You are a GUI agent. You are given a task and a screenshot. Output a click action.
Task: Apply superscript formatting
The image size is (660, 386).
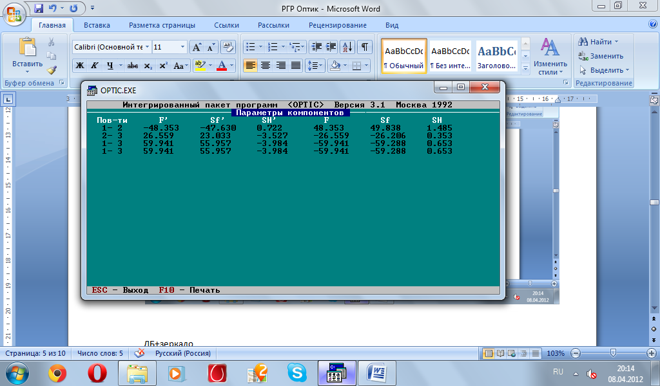163,66
